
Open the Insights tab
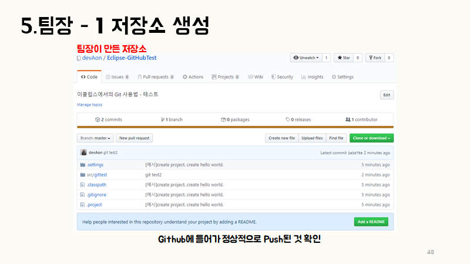[x=313, y=77]
